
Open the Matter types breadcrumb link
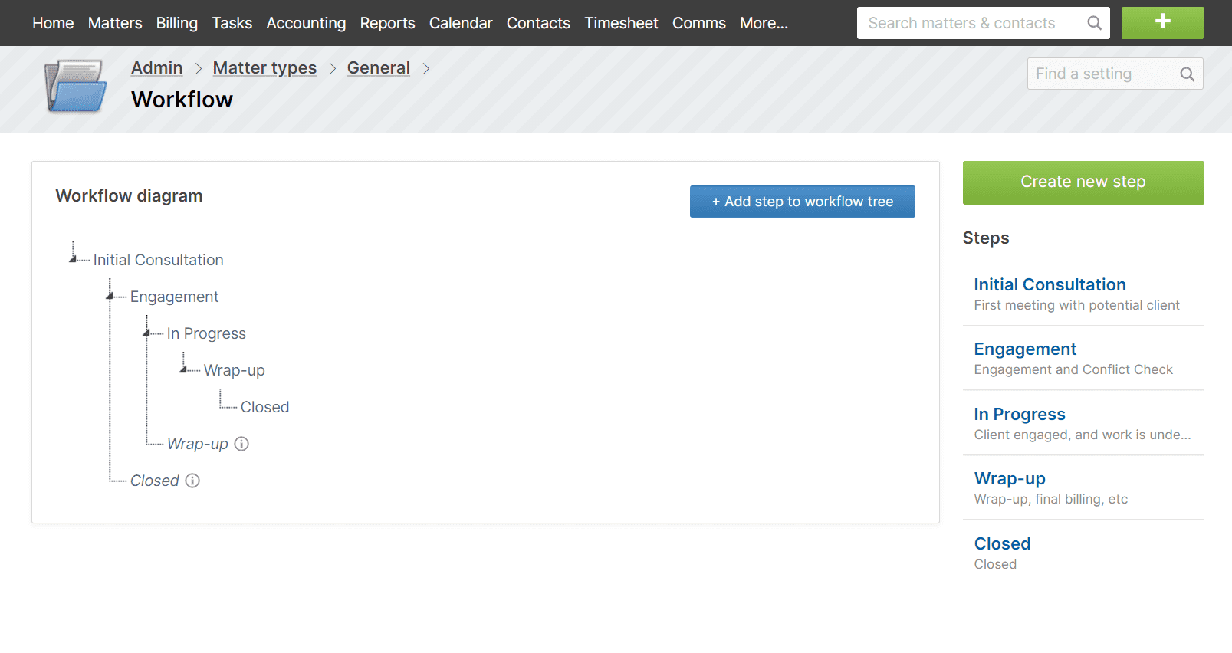pos(264,68)
